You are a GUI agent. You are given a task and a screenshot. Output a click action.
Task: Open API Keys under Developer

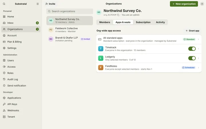[x=21, y=104]
